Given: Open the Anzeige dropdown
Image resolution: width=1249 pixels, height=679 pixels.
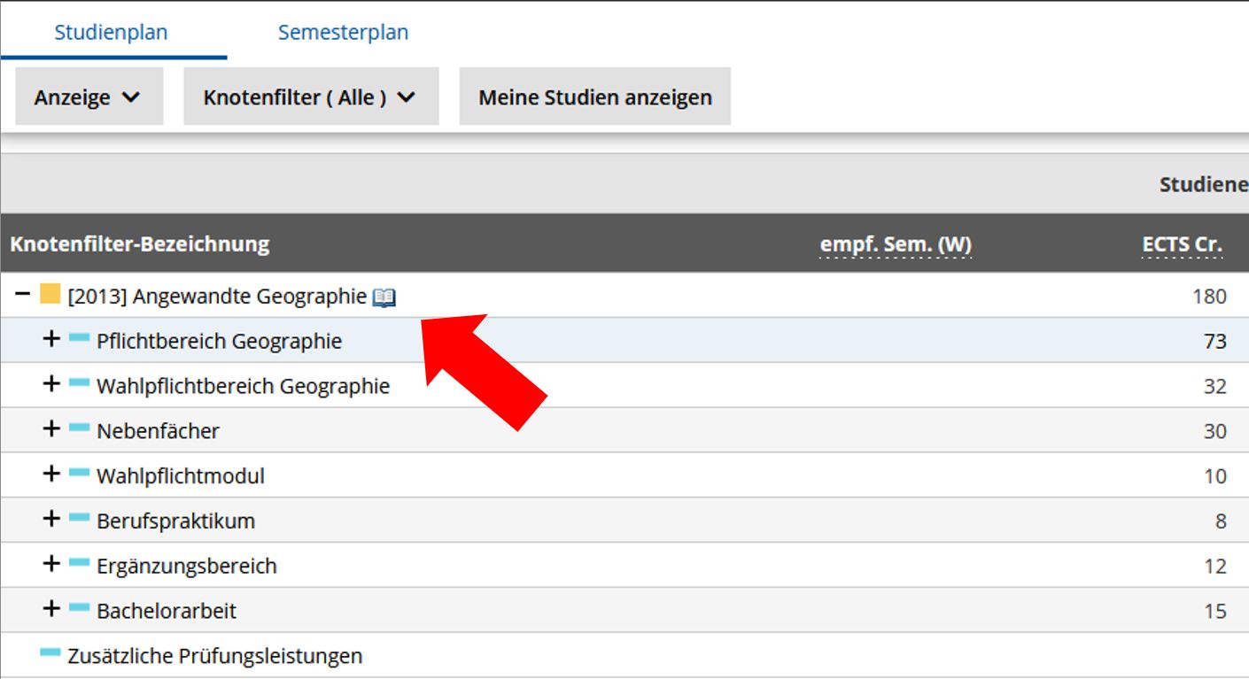Looking at the screenshot, I should [89, 96].
